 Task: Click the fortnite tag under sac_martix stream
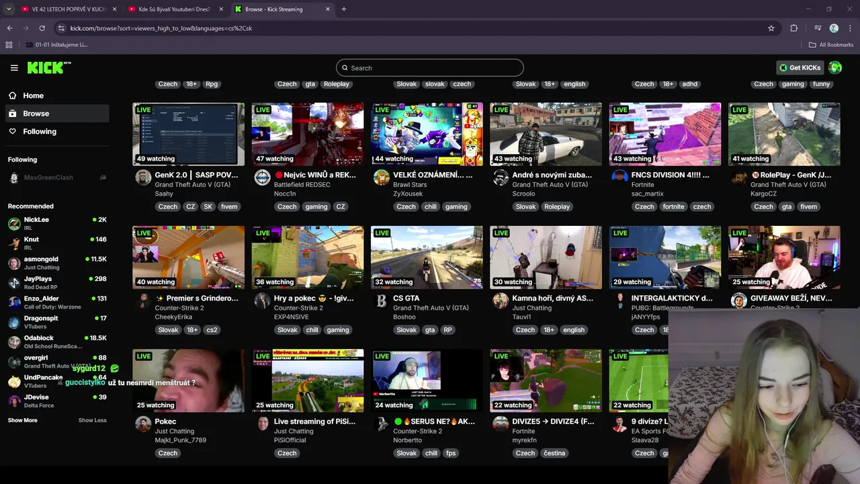(673, 206)
